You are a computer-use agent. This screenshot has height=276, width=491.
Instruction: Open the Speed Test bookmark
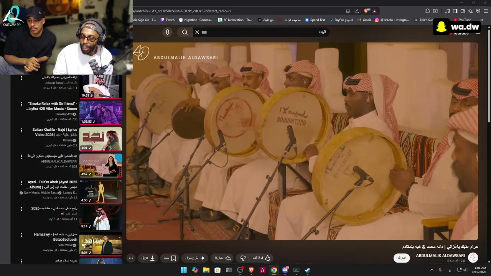click(315, 20)
